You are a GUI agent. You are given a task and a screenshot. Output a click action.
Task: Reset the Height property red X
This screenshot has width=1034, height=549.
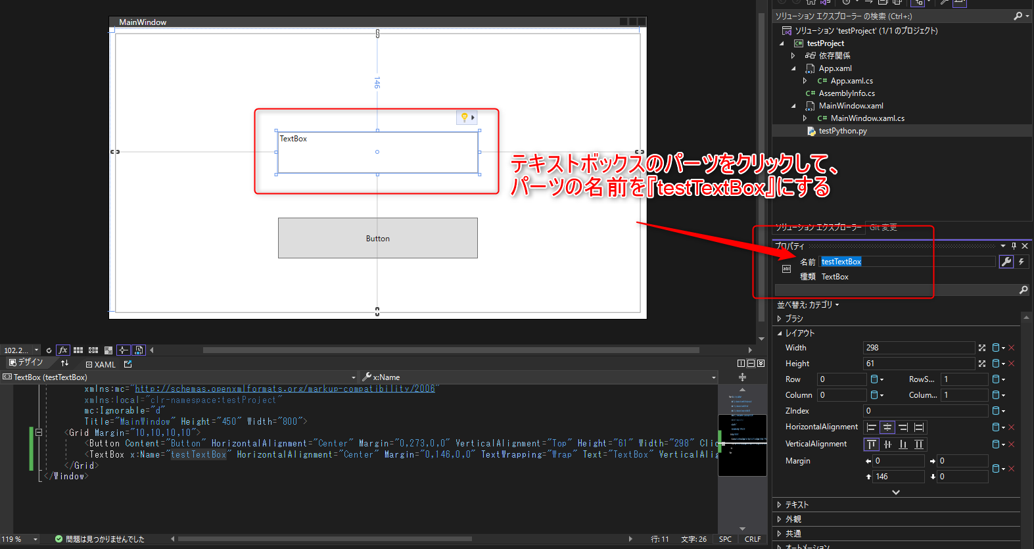click(x=1012, y=364)
